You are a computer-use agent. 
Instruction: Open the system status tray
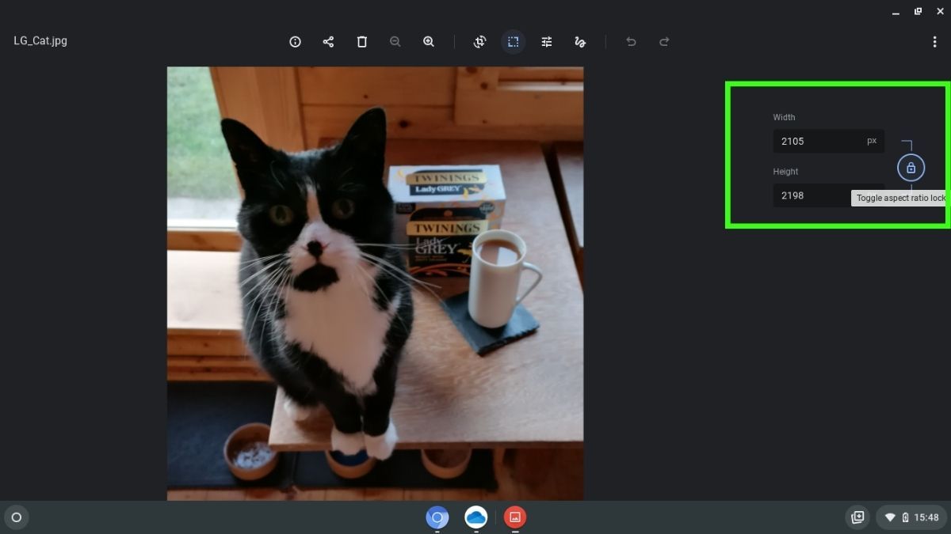pos(911,517)
